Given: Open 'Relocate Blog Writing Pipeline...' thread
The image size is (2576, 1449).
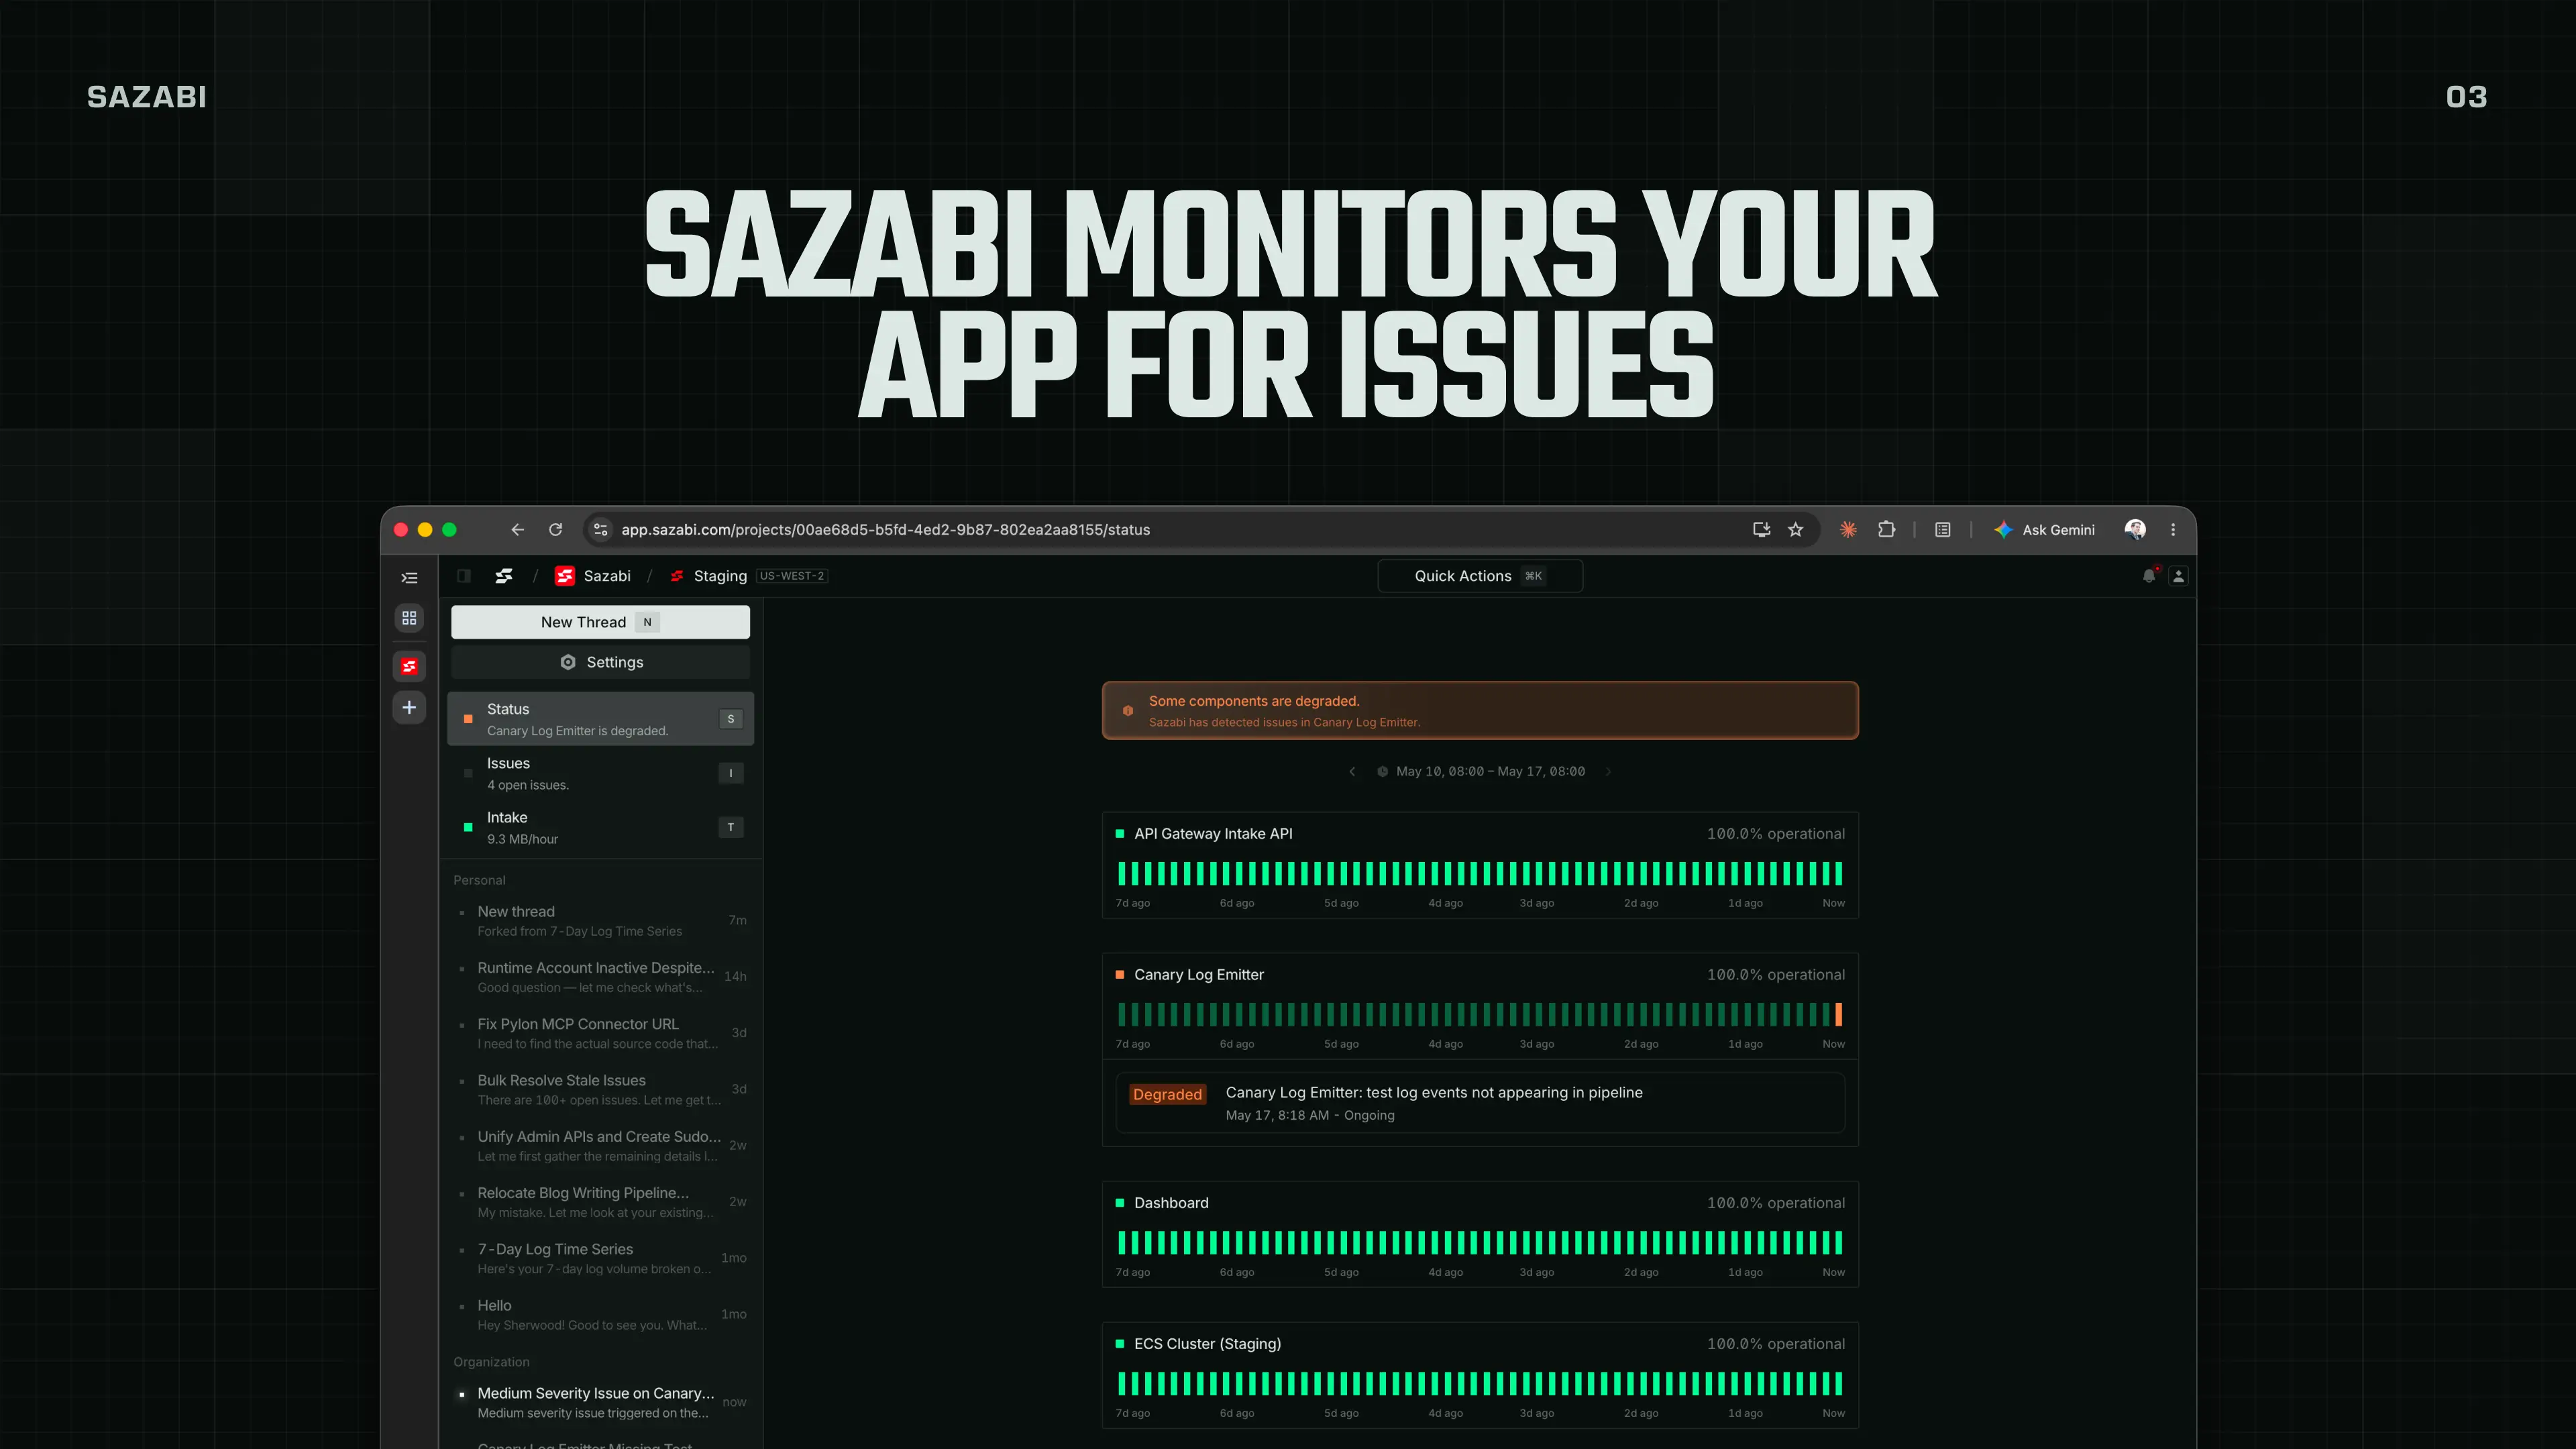Looking at the screenshot, I should click(600, 1202).
